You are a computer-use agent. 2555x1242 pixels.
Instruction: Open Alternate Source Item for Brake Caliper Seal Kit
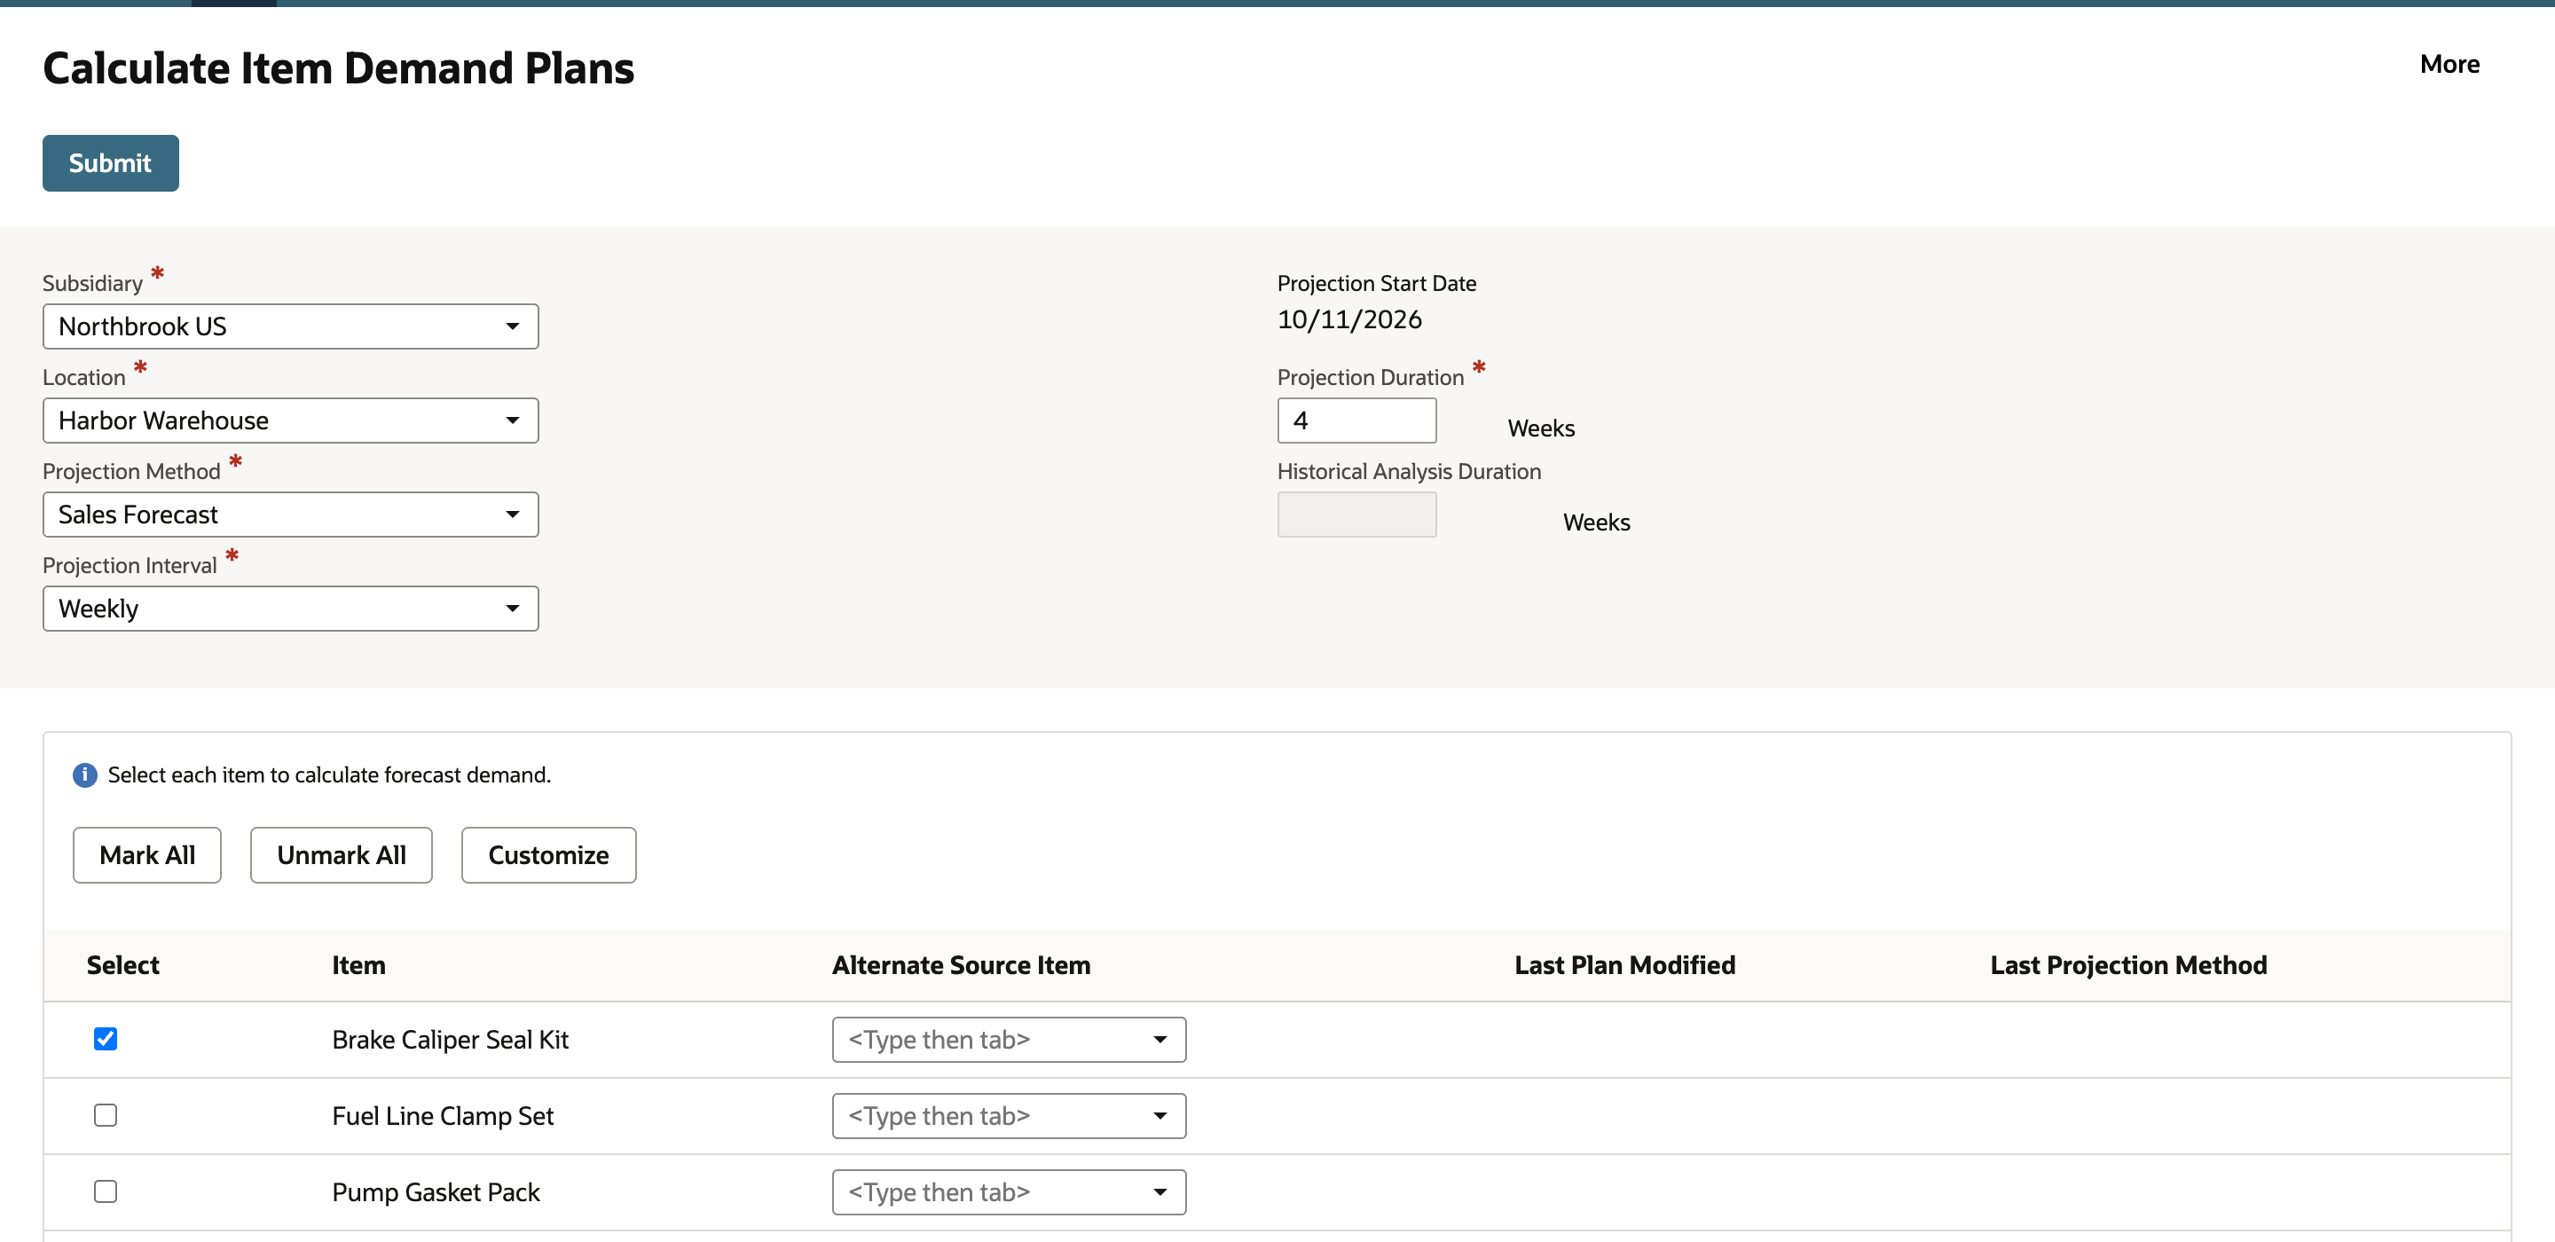click(x=1009, y=1040)
